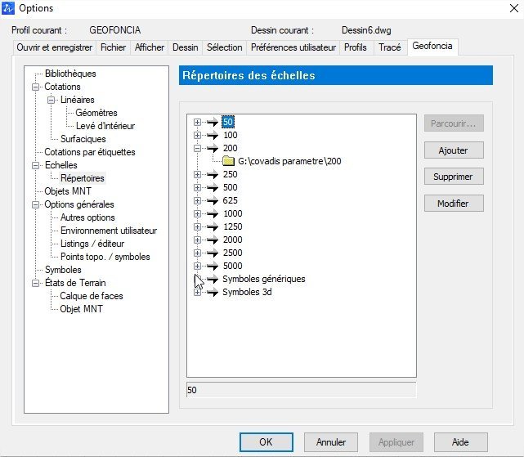
Task: Click the arrow icon beside scale 100
Action: (x=213, y=135)
